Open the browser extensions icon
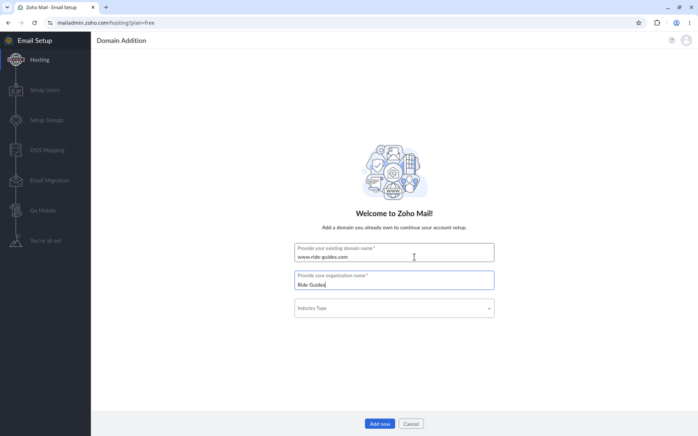Image resolution: width=698 pixels, height=436 pixels. 657,23
